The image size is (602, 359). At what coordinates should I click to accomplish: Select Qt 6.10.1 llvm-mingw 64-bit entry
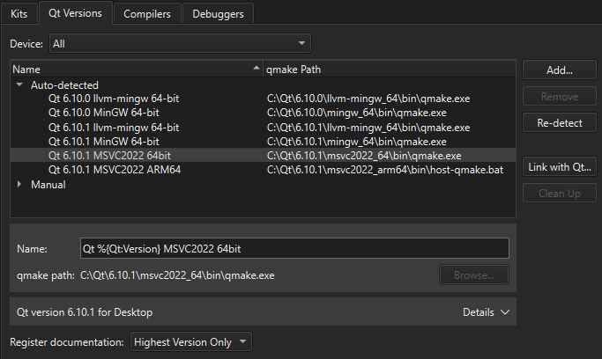pyautogui.click(x=114, y=128)
